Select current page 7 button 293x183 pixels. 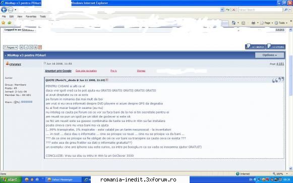(40, 47)
